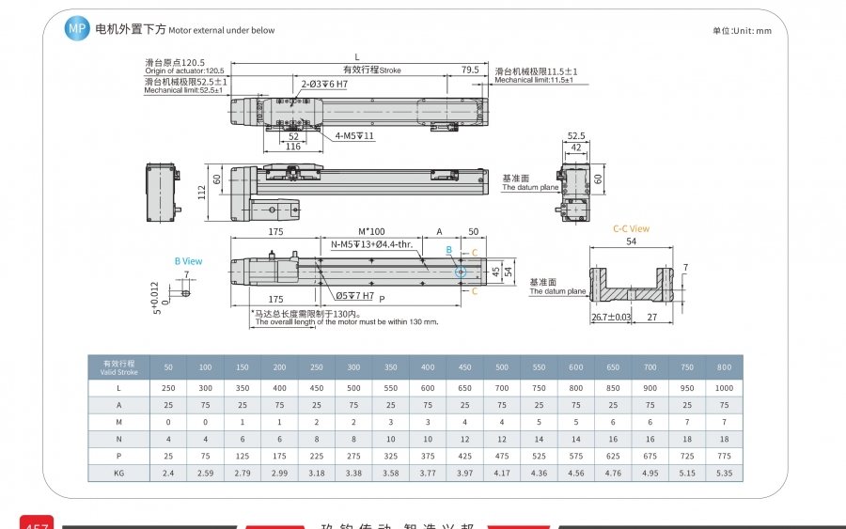Select the C-C View cross-section drawing
The width and height of the screenshot is (846, 529).
[632, 286]
